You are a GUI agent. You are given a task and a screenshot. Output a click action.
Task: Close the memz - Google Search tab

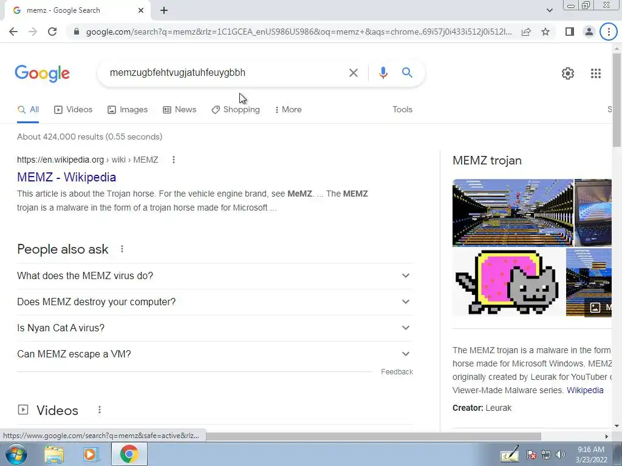pyautogui.click(x=141, y=10)
